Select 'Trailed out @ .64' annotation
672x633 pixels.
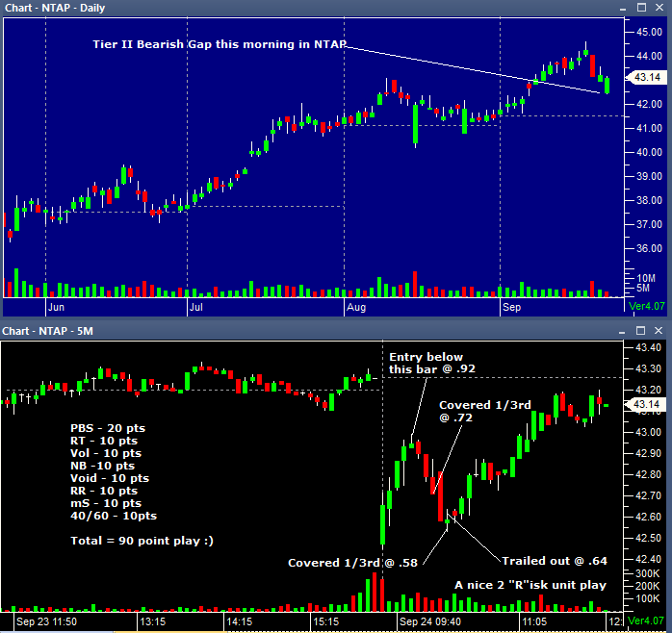[555, 561]
